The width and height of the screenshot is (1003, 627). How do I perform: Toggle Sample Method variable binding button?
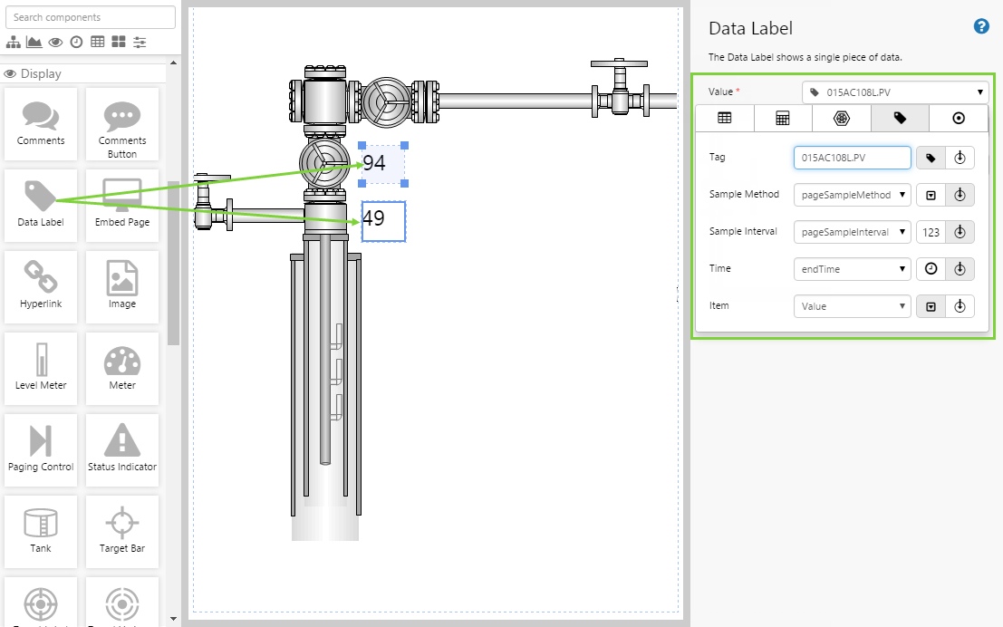coord(960,195)
